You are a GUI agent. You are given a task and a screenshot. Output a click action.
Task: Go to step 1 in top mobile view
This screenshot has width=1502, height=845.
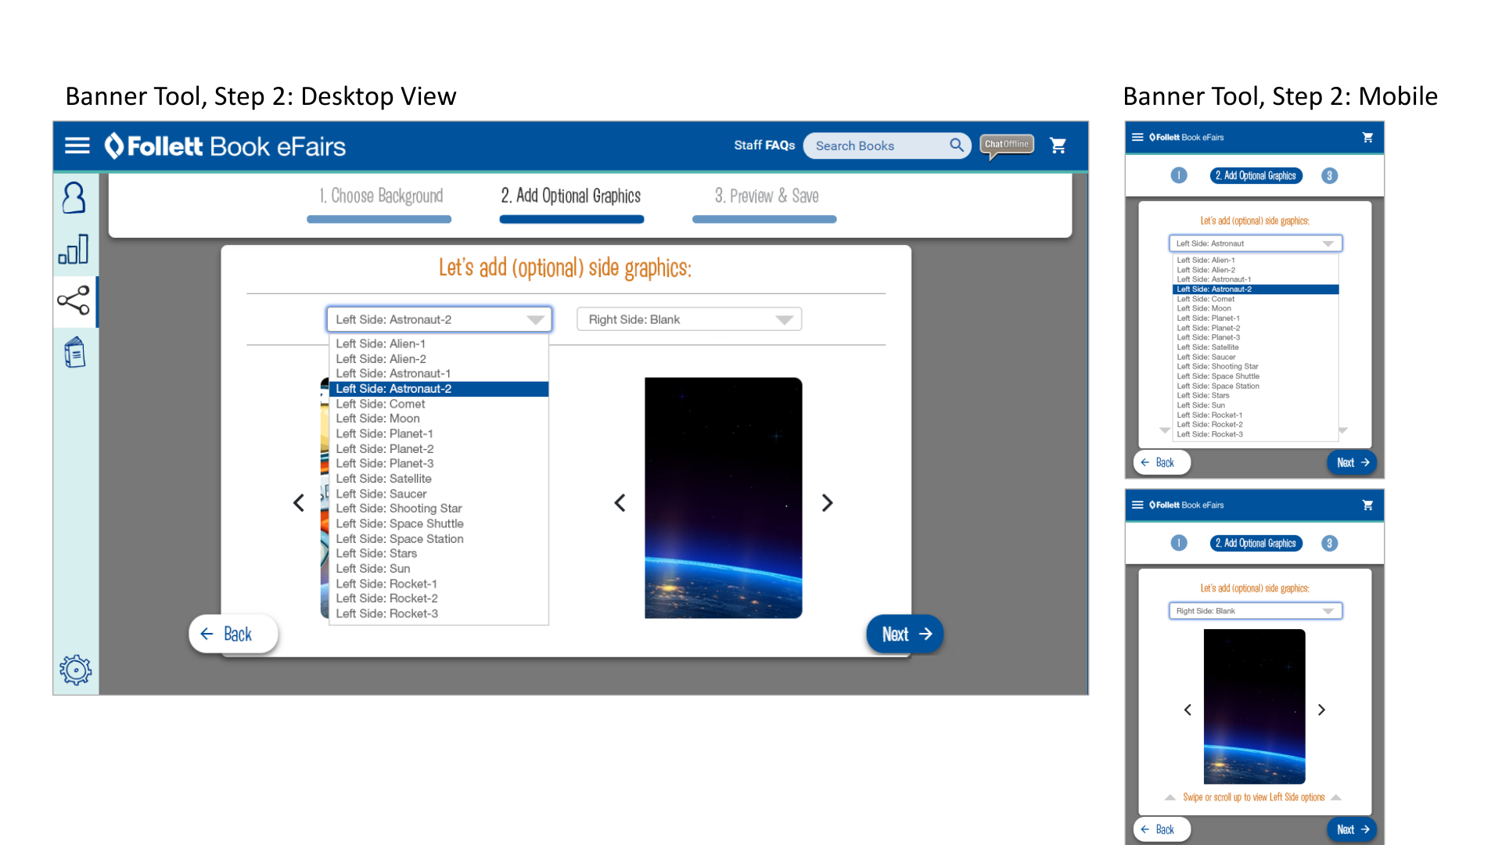[1179, 175]
